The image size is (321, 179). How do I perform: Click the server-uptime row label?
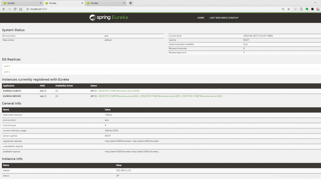[x=10, y=136]
